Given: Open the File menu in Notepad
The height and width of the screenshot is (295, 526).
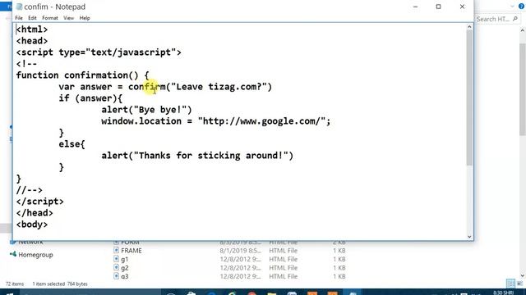Looking at the screenshot, I should click(x=19, y=18).
